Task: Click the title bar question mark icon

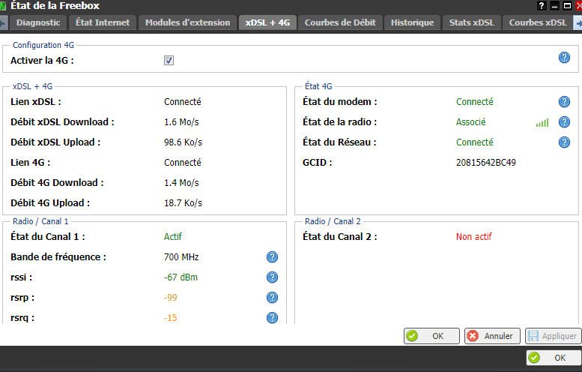Action: (x=542, y=6)
